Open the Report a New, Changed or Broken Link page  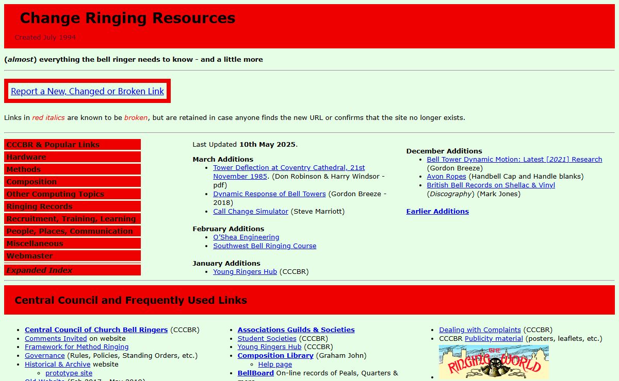(x=87, y=91)
